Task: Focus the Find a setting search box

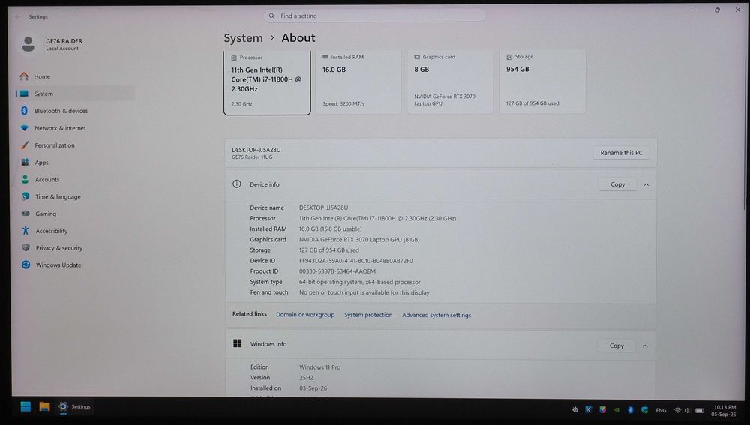Action: [374, 16]
